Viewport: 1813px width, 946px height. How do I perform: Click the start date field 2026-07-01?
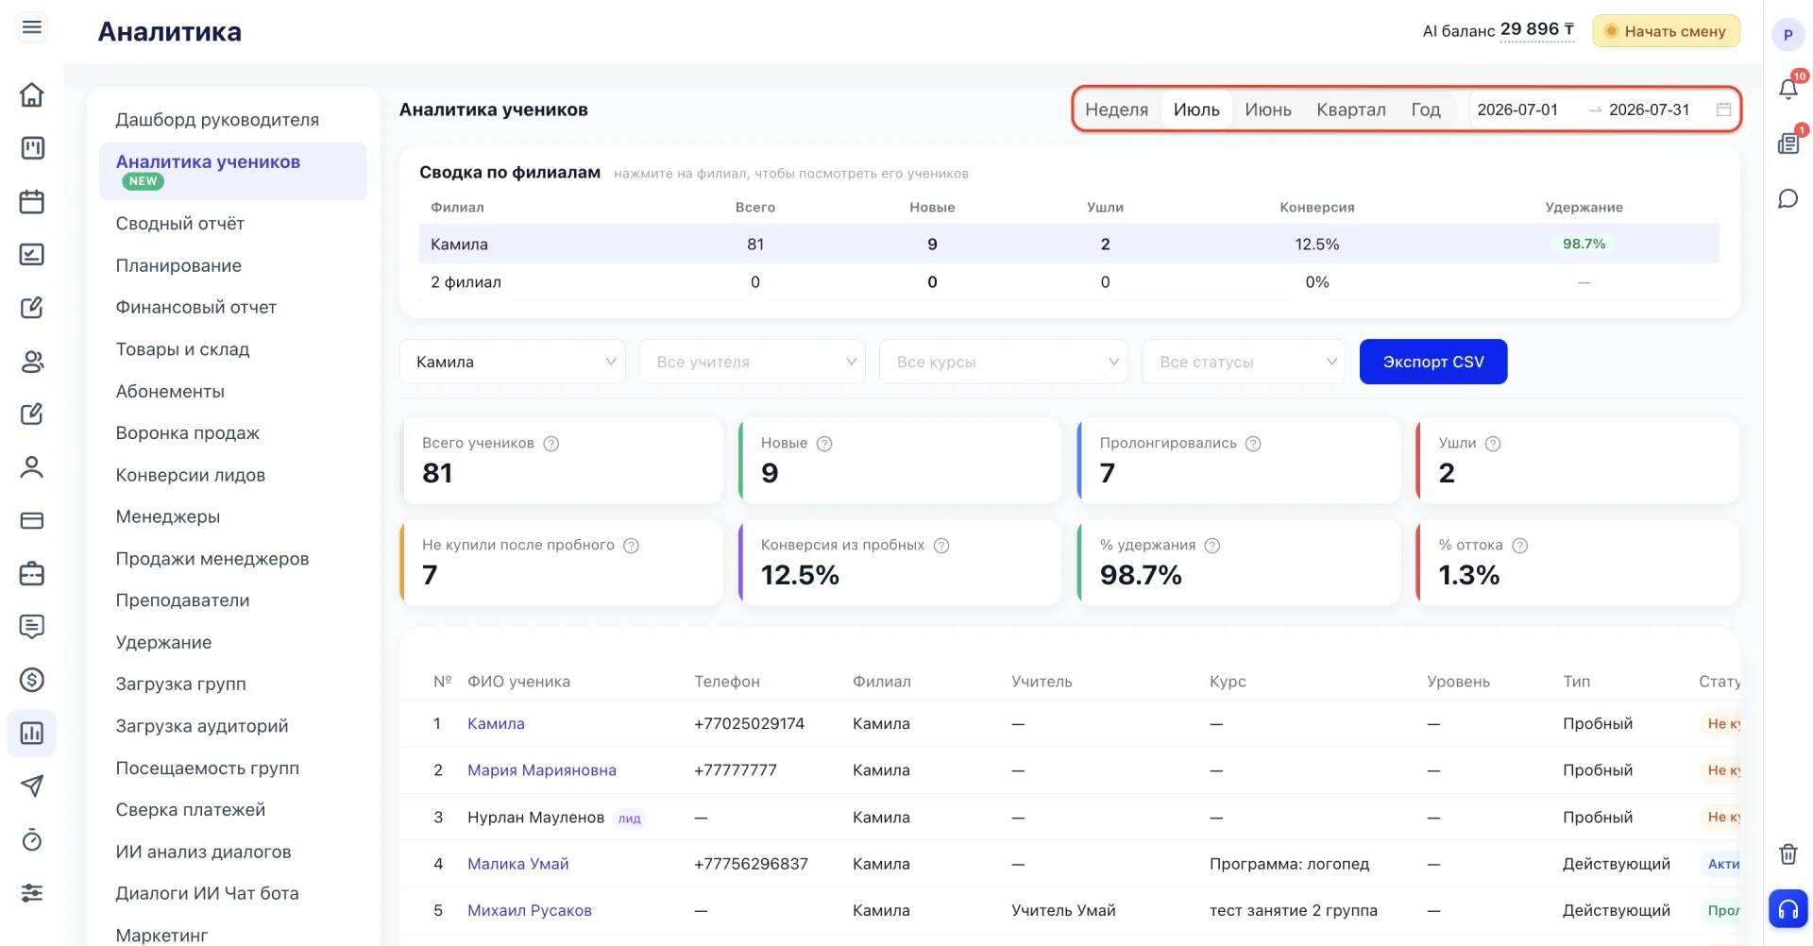pos(1518,110)
